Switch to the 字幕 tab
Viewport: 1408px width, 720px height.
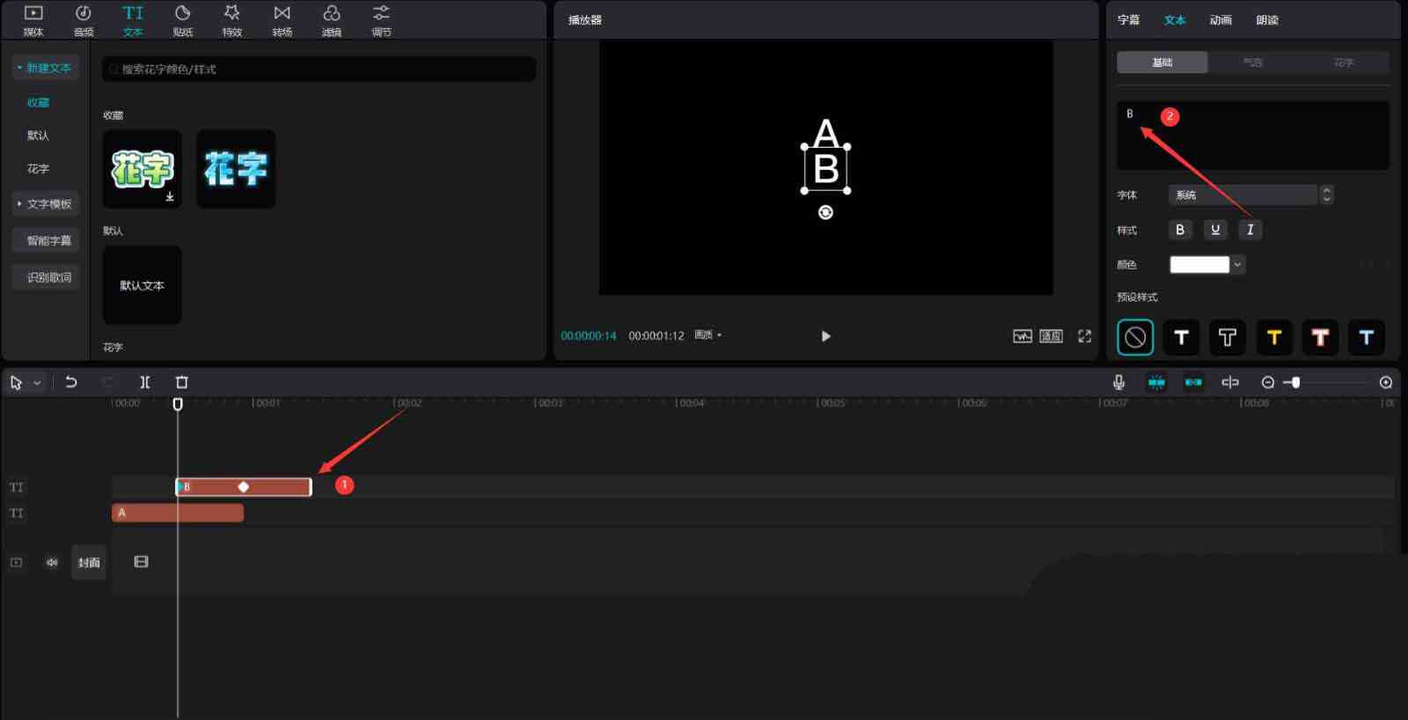point(1129,20)
